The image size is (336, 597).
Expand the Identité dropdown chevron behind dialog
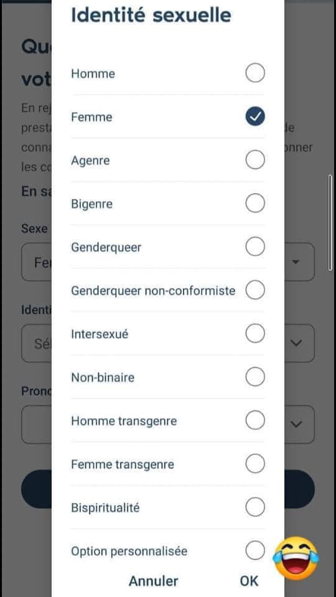click(x=296, y=343)
